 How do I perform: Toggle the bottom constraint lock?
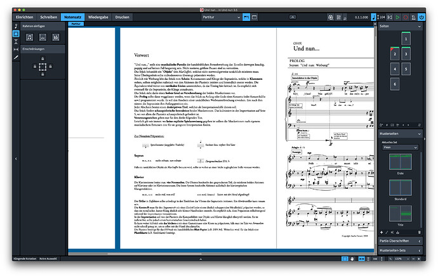pyautogui.click(x=43, y=74)
